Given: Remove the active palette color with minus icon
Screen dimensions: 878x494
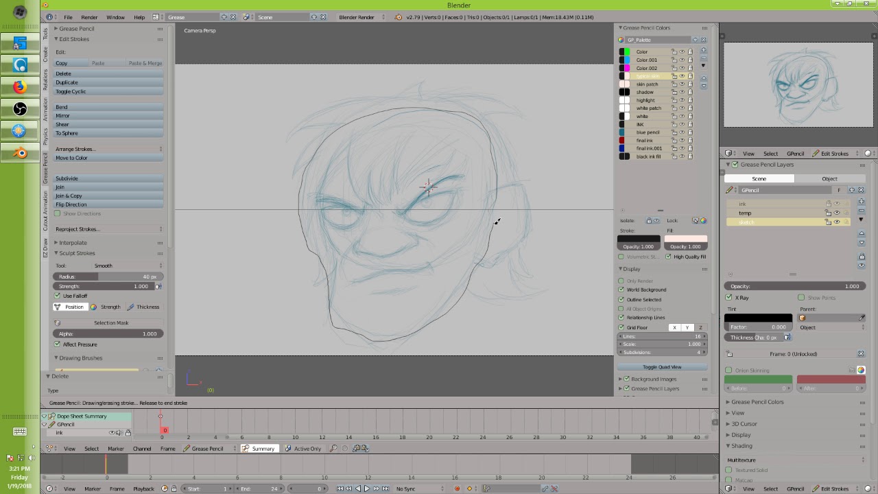Looking at the screenshot, I should tap(703, 58).
